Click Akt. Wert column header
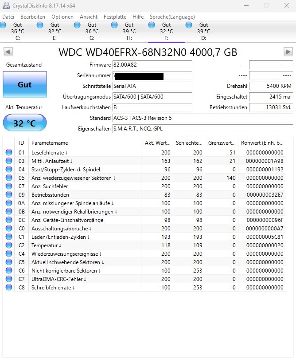The width and height of the screenshot is (296, 360). (157, 143)
